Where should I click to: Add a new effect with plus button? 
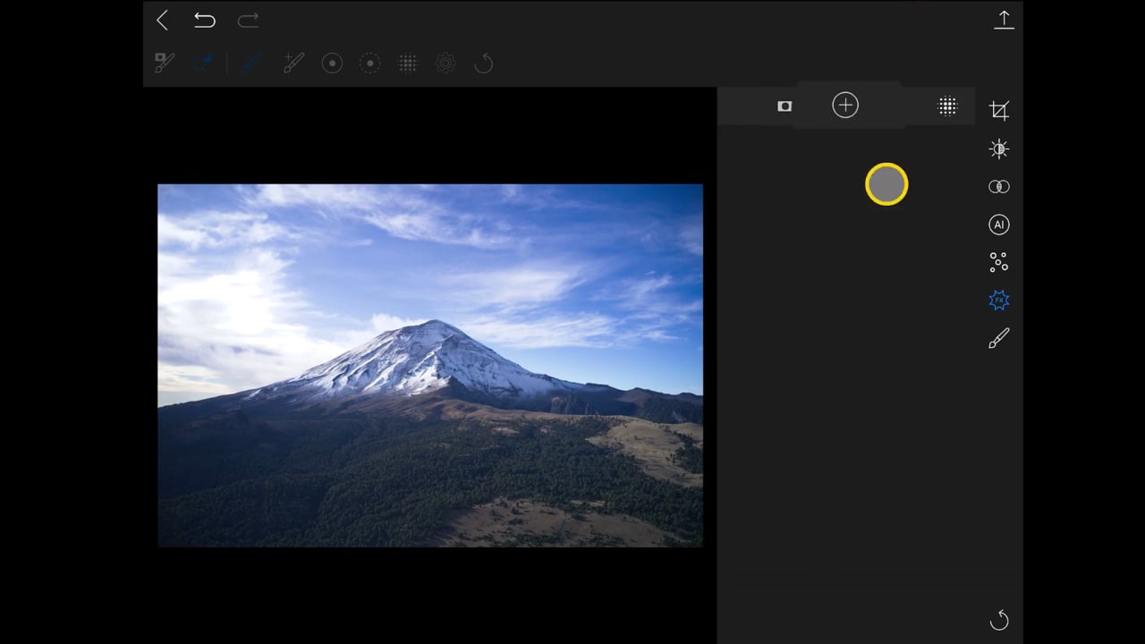coord(845,106)
